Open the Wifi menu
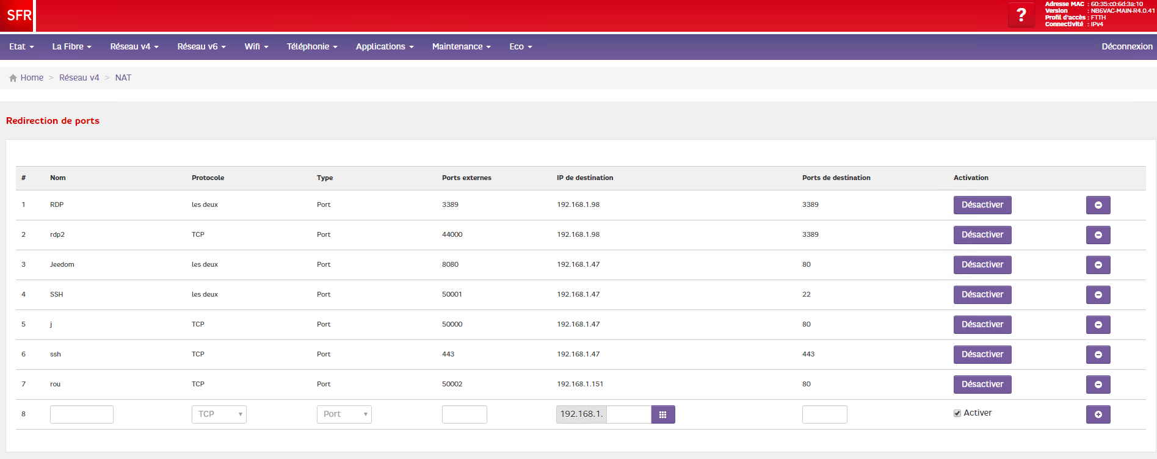 click(256, 46)
